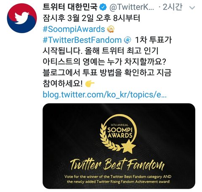Open the @TwitterK... account handle

(132, 7)
